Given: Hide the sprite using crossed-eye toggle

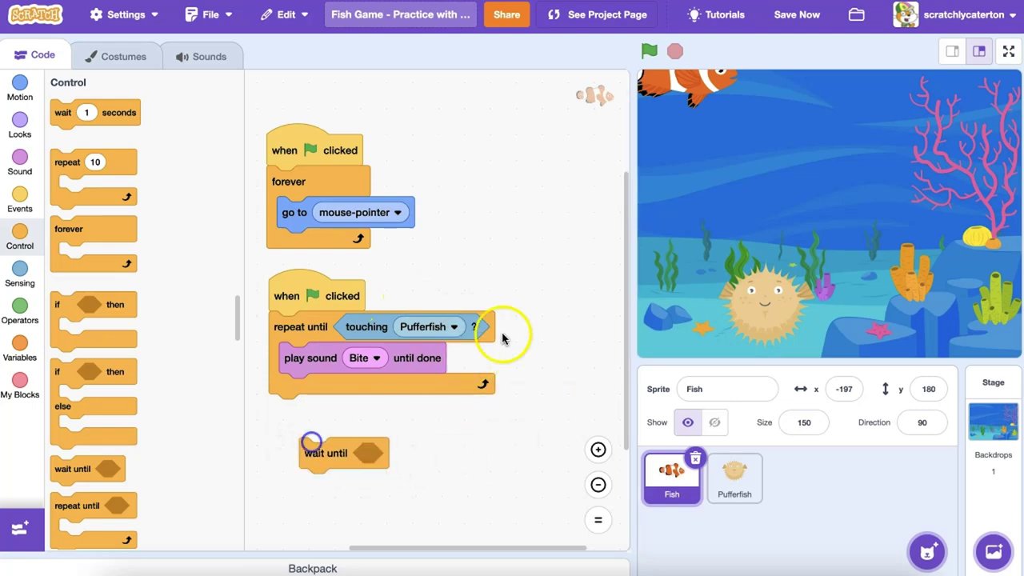Looking at the screenshot, I should (x=714, y=422).
